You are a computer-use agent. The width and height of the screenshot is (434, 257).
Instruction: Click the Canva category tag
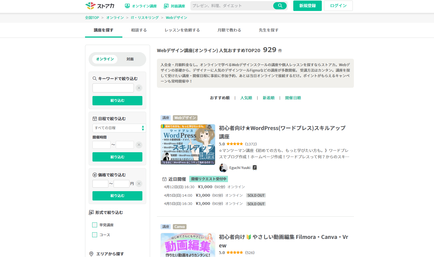[x=180, y=227]
